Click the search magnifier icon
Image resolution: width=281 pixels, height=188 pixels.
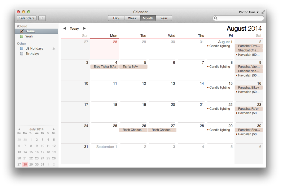coord(216,18)
